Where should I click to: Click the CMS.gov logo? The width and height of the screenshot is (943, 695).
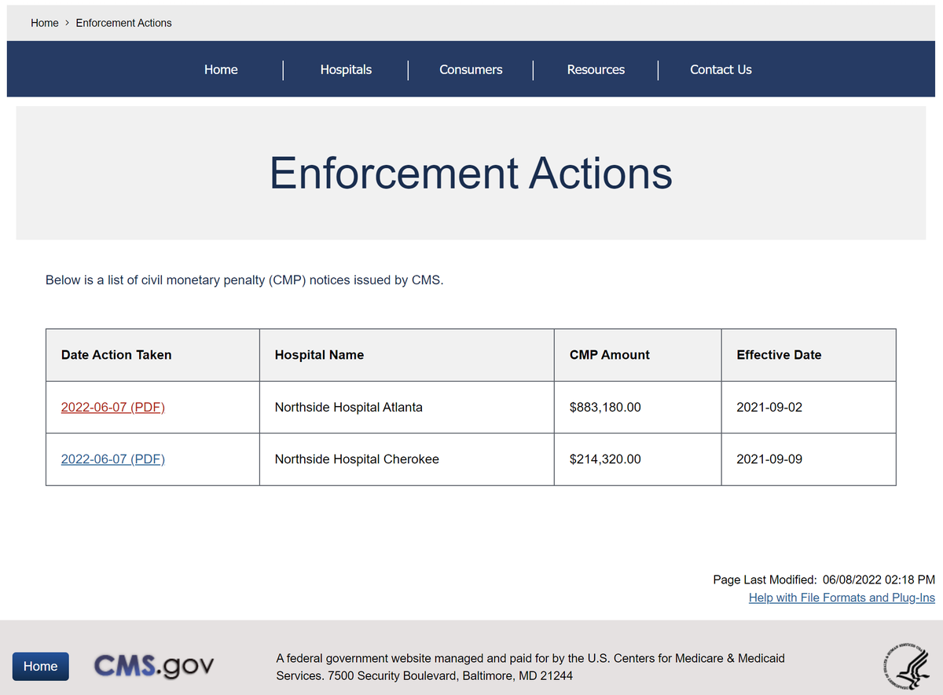click(x=153, y=666)
